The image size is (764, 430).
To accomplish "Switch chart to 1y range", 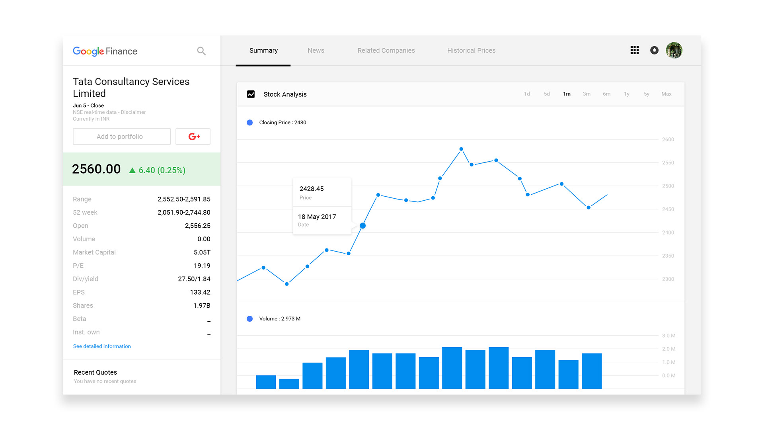I will coord(627,94).
